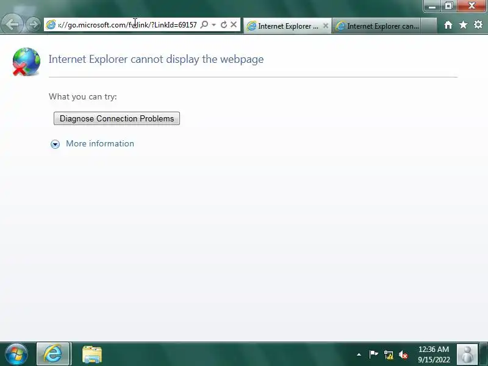The height and width of the screenshot is (366, 488).
Task: Go forward to the next page
Action: pos(34,24)
